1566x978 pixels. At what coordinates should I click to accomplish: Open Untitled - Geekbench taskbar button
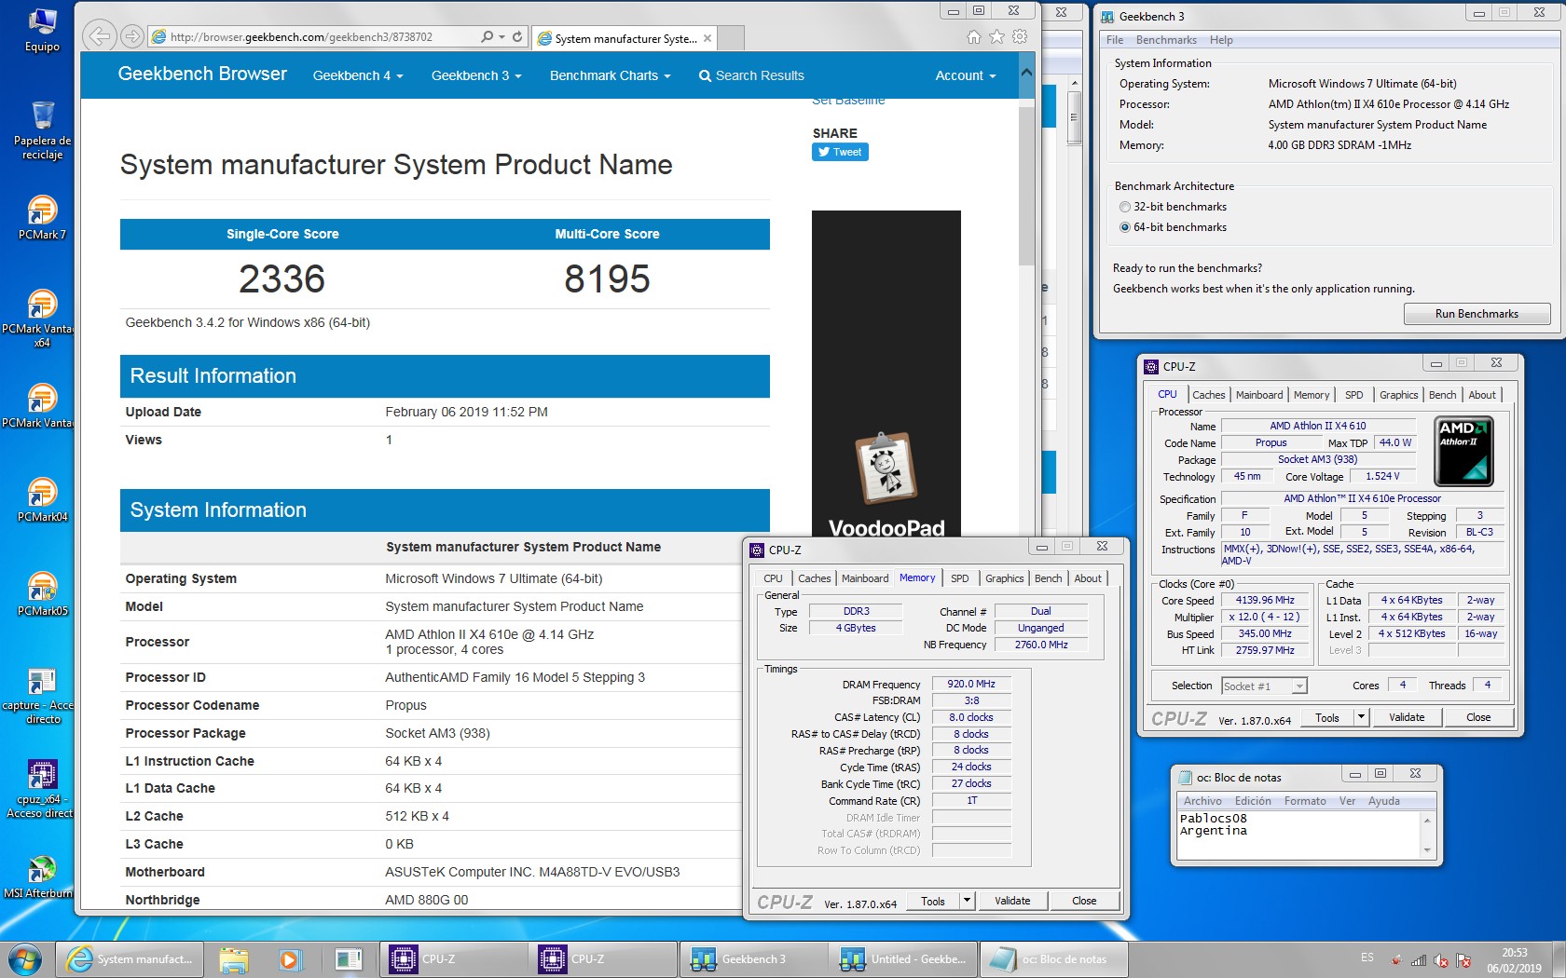[x=902, y=958]
